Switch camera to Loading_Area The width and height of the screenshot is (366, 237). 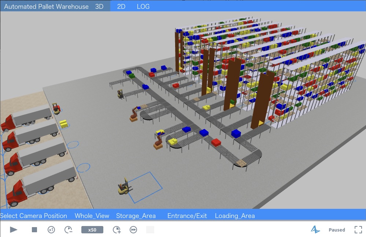235,216
